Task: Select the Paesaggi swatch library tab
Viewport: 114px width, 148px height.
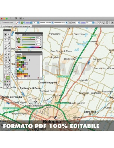Action: click(x=19, y=54)
